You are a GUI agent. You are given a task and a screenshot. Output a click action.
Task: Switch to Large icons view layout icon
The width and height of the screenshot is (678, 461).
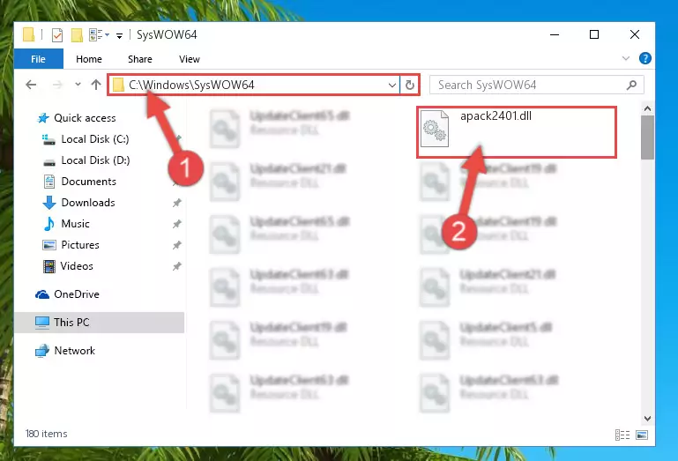[642, 435]
